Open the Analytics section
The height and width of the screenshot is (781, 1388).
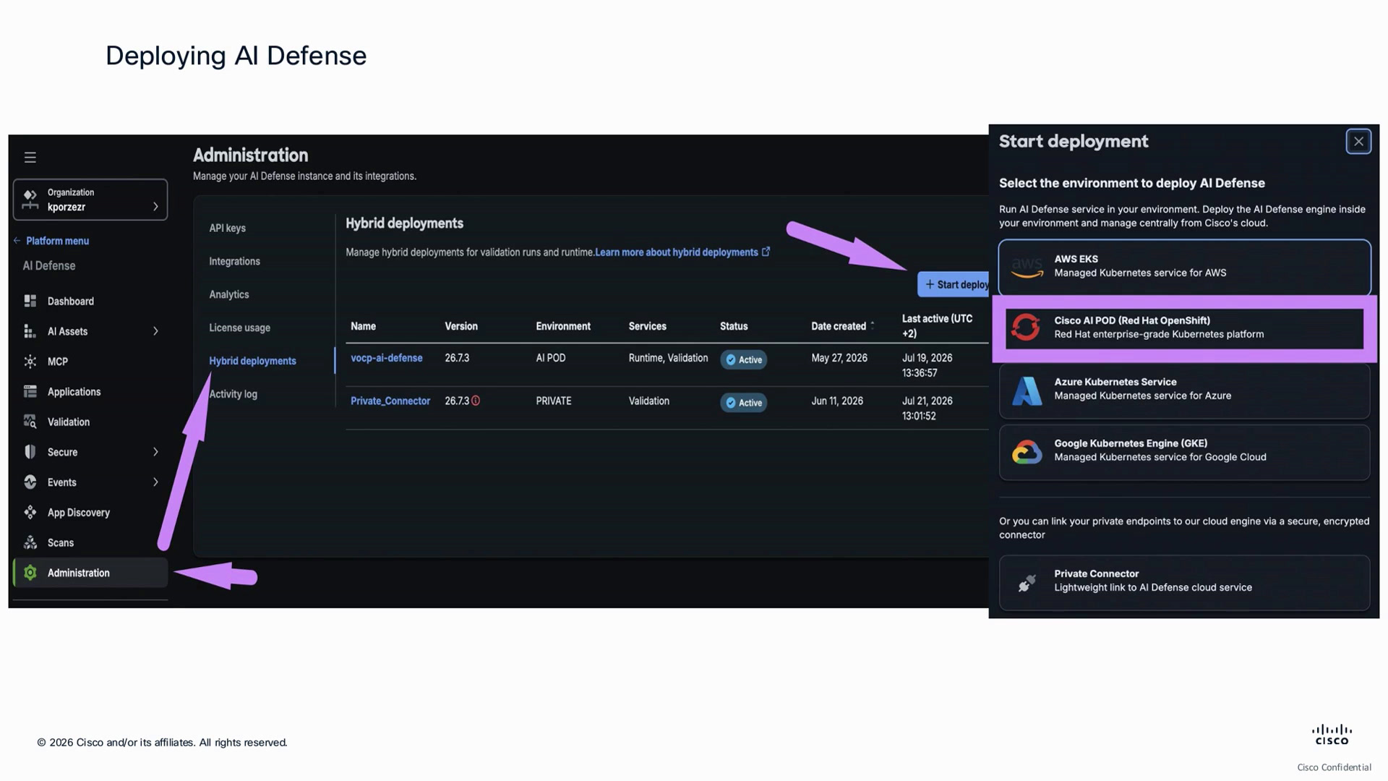tap(229, 294)
